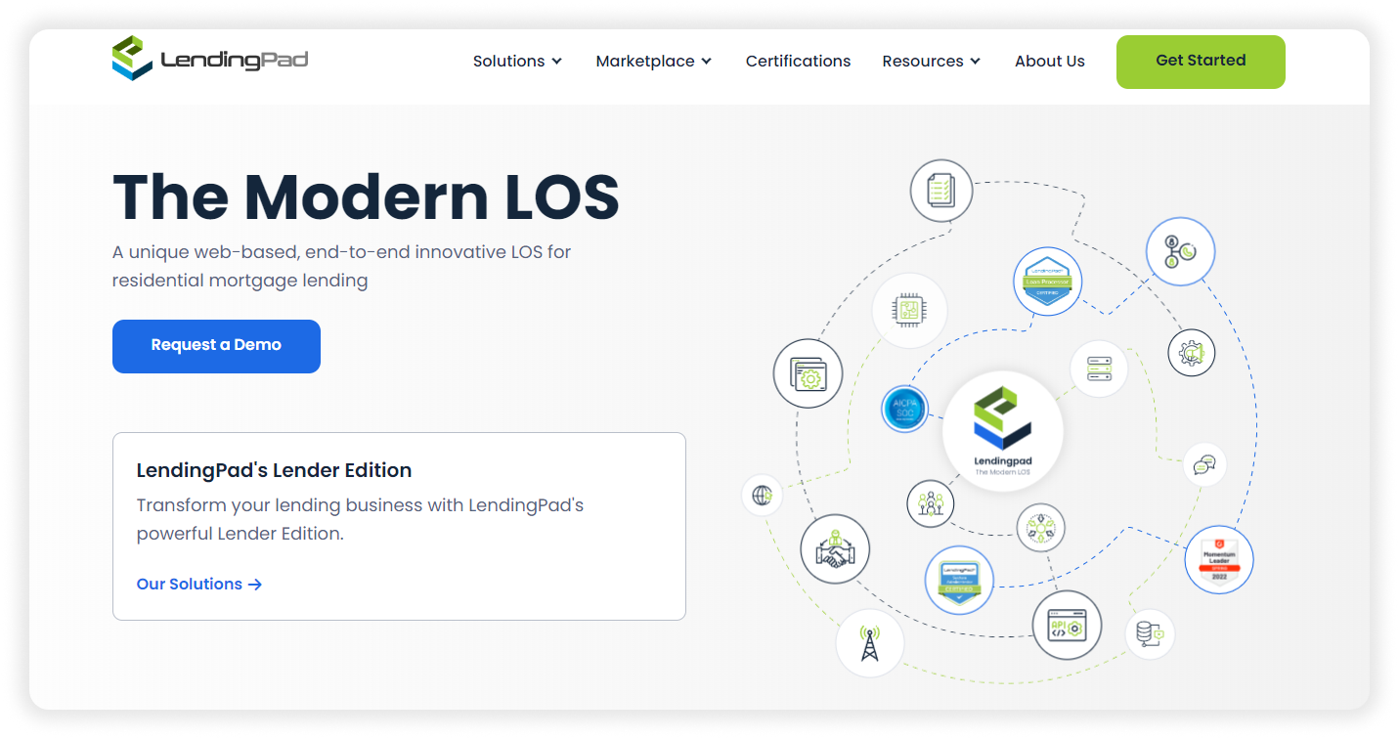1399x739 pixels.
Task: Click the AICPA SOC badge
Action: [x=904, y=409]
